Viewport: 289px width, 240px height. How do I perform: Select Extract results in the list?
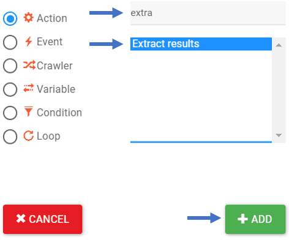point(201,43)
